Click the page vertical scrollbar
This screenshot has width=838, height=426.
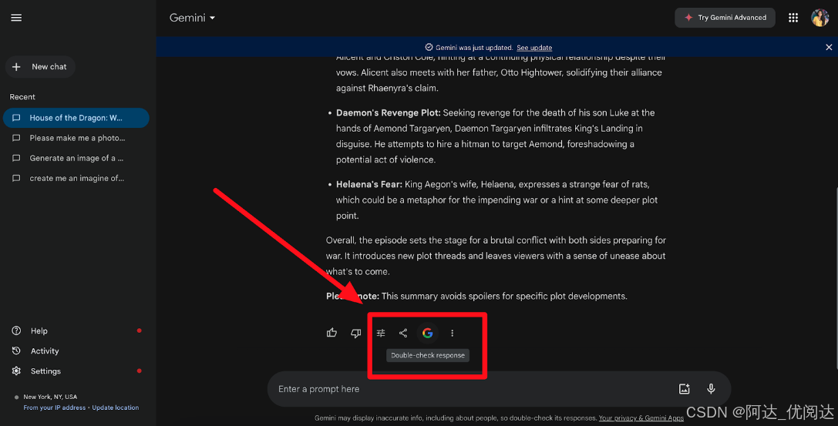836,277
